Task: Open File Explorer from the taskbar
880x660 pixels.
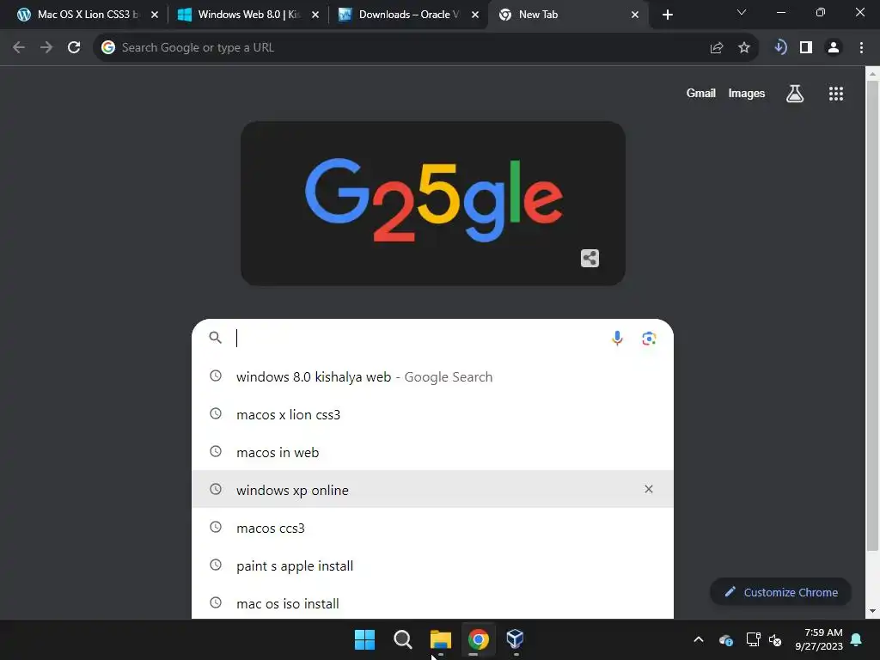Action: (x=441, y=639)
